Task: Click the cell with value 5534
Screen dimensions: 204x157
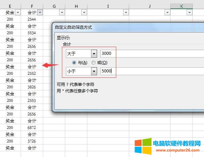Action: click(x=32, y=33)
